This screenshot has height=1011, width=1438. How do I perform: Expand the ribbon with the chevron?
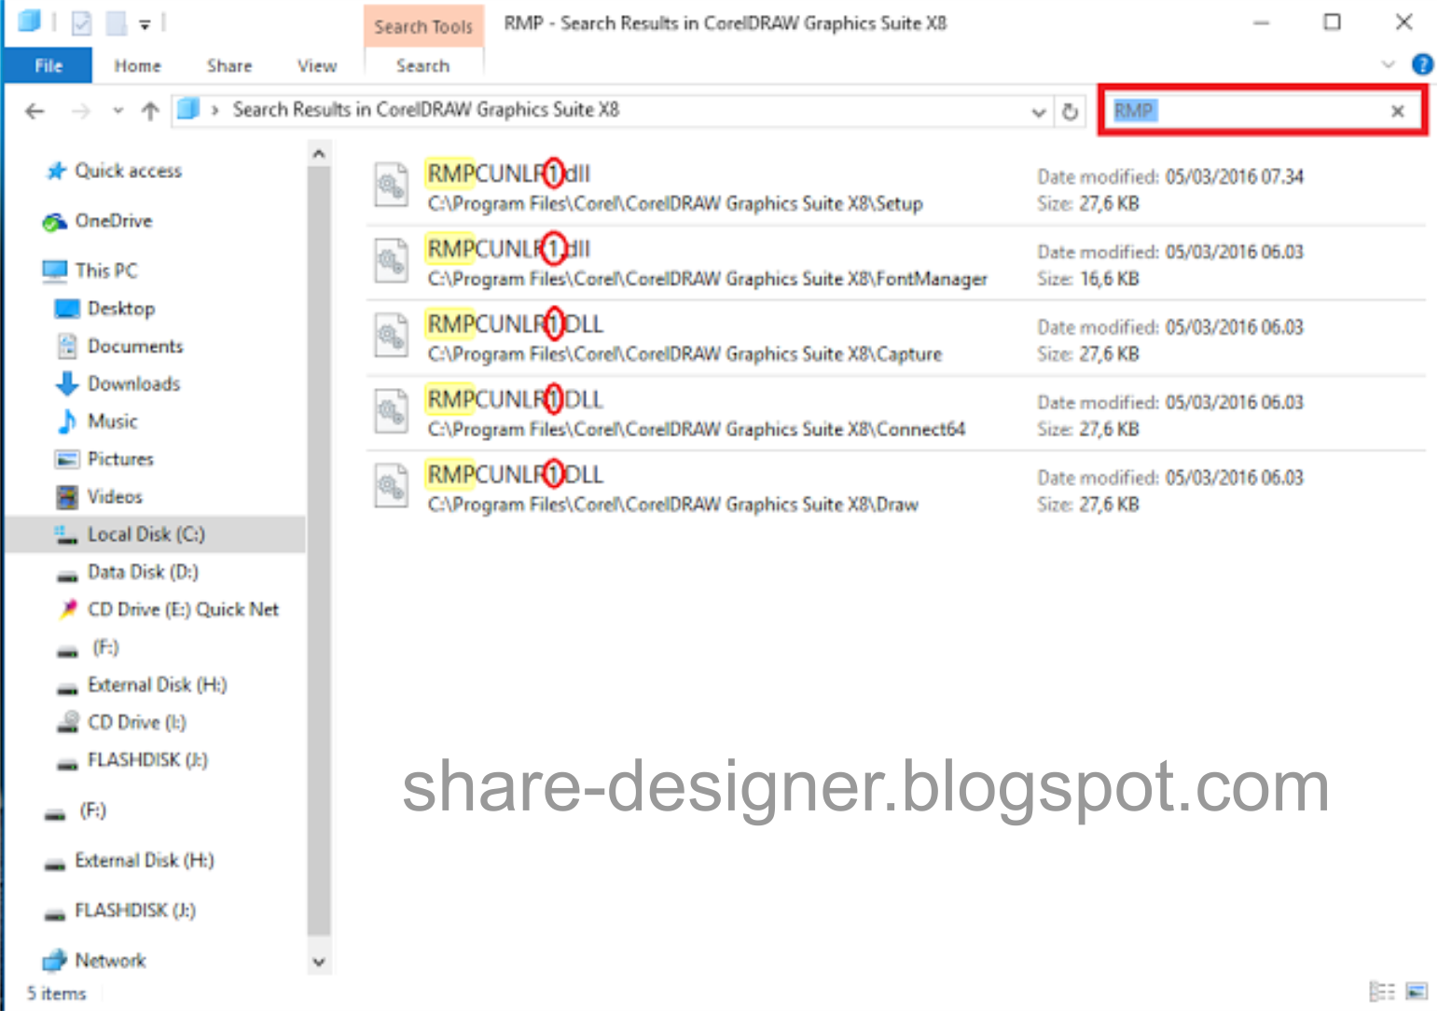tap(1388, 64)
